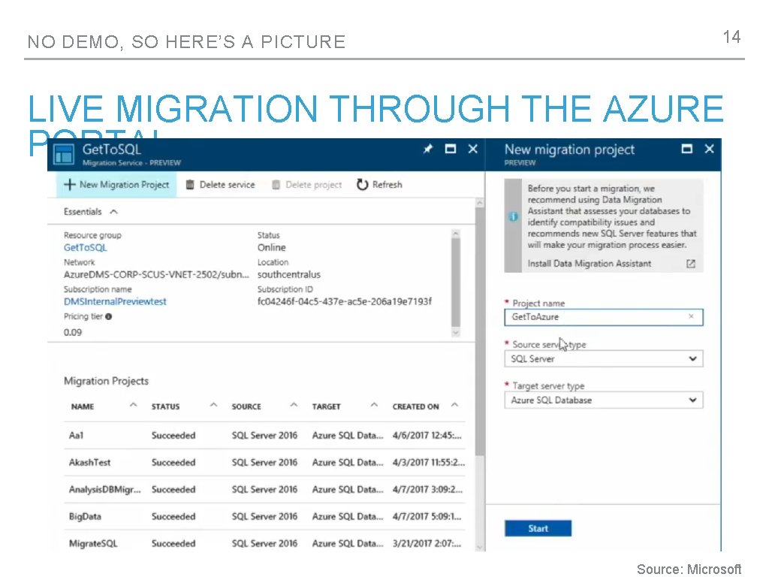
Task: Create a New Migration Project
Action: pyautogui.click(x=116, y=184)
